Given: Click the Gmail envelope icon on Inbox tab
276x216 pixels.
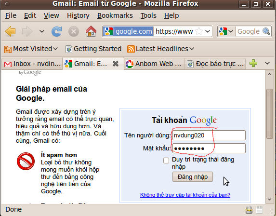Looking at the screenshot, I should tap(8, 64).
